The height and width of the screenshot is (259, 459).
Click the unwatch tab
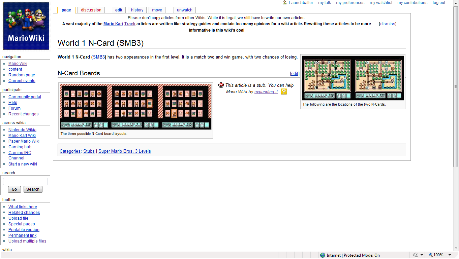point(185,10)
